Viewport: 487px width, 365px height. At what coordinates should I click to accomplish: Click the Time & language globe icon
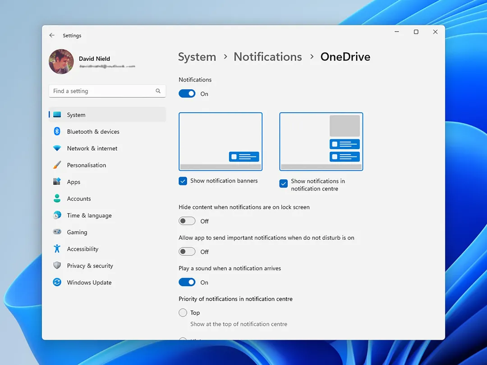pyautogui.click(x=57, y=215)
